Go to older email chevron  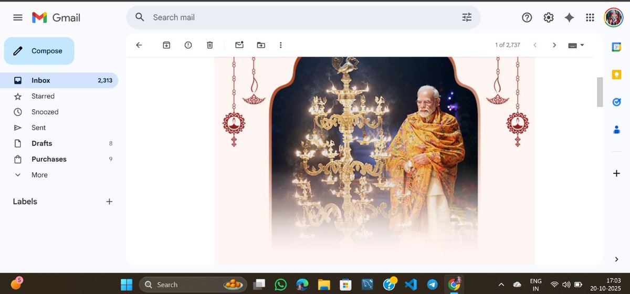pos(554,45)
